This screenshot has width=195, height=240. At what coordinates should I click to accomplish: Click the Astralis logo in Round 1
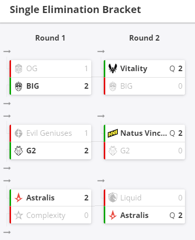19,198
